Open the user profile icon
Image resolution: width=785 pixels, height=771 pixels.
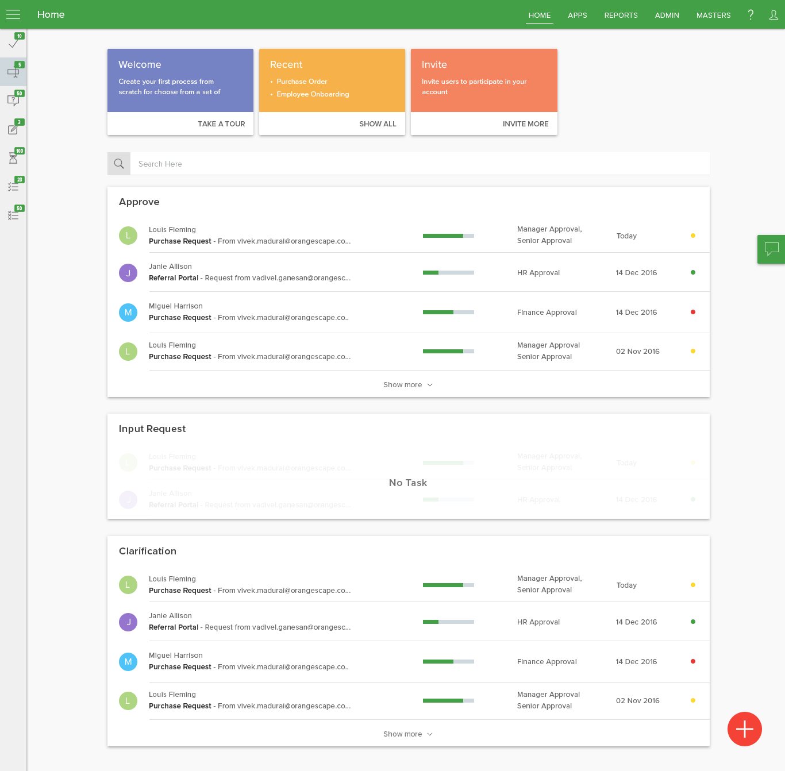(x=774, y=15)
